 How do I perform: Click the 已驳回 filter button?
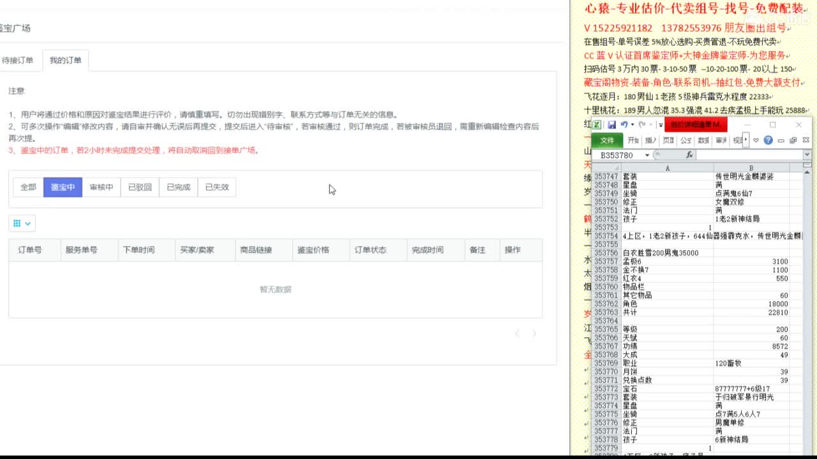(x=140, y=187)
